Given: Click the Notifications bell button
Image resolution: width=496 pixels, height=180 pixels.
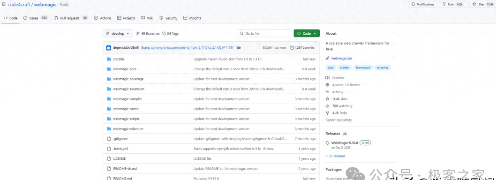Looking at the screenshot, I should coord(422,4).
